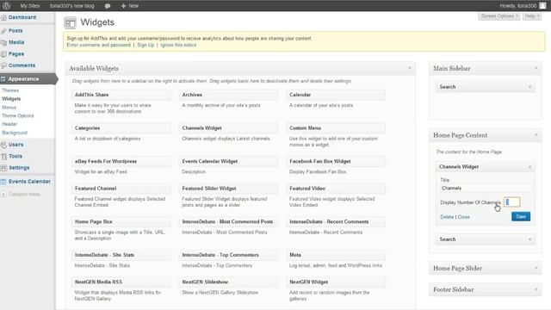551x310 pixels.
Task: Click the Collapse menu arrow icon
Action: pyautogui.click(x=3, y=195)
